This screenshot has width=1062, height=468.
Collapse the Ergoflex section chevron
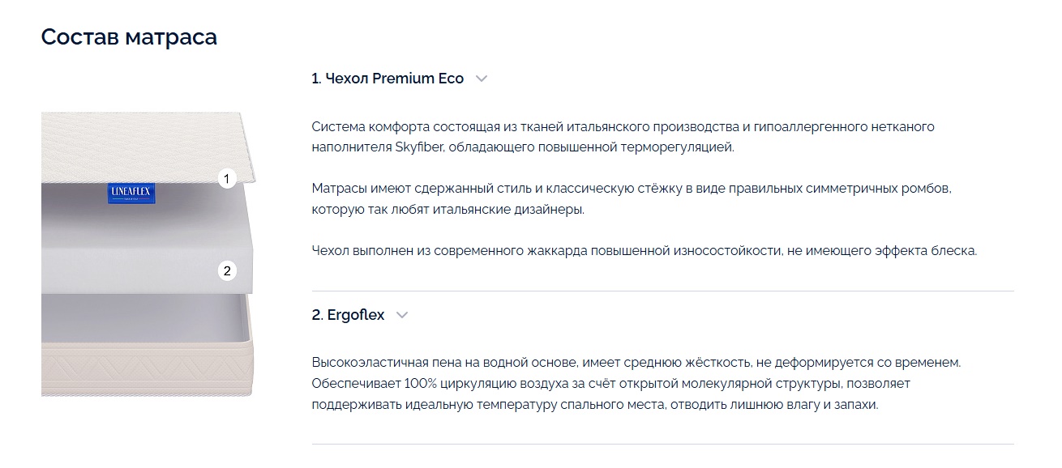[402, 315]
